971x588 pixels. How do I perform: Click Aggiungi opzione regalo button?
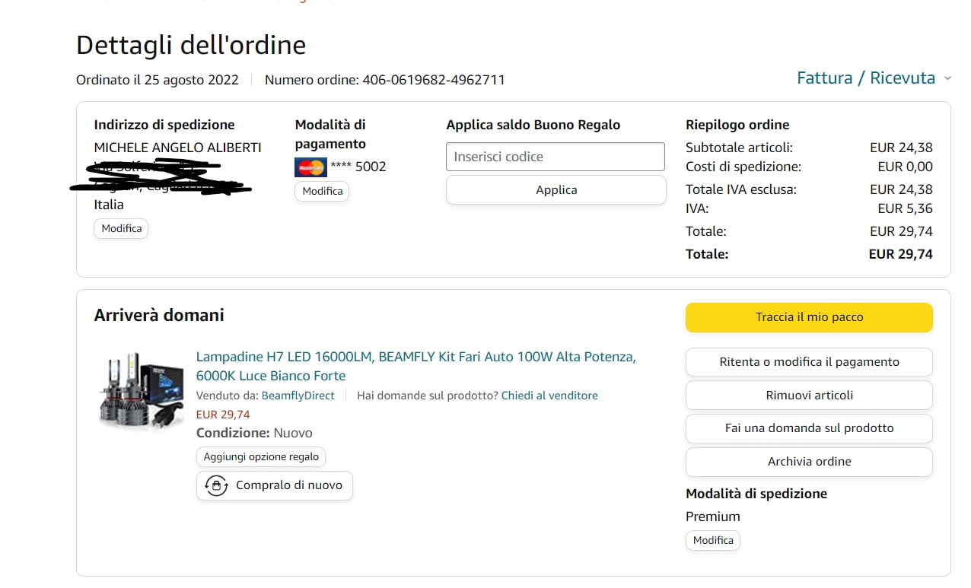[x=261, y=456]
